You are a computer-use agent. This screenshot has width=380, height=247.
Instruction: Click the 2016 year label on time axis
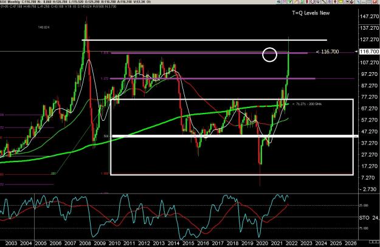203,243
